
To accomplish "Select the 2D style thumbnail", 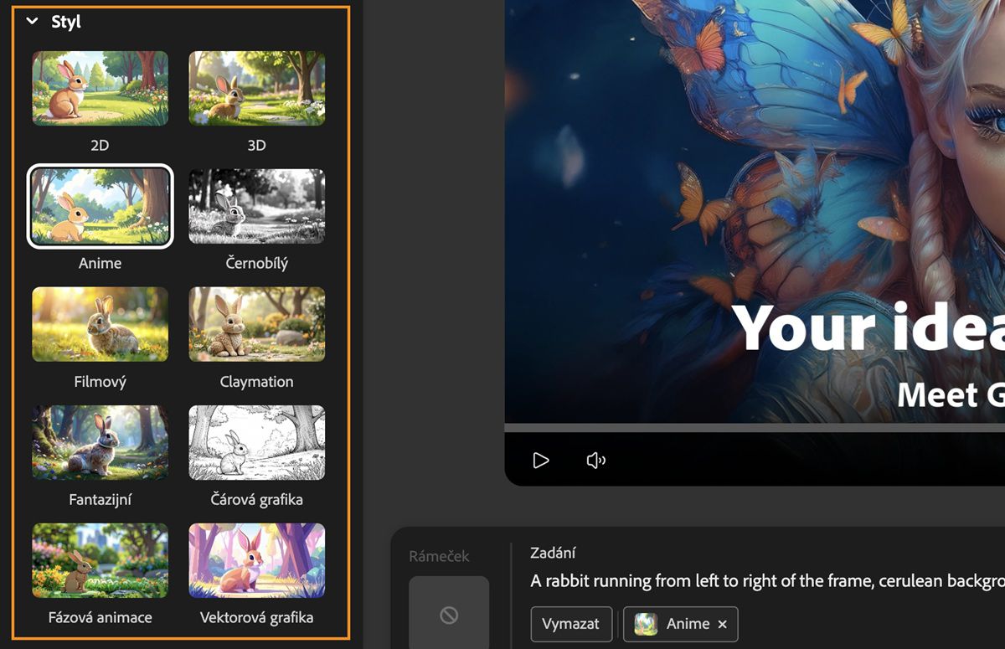I will click(x=100, y=88).
